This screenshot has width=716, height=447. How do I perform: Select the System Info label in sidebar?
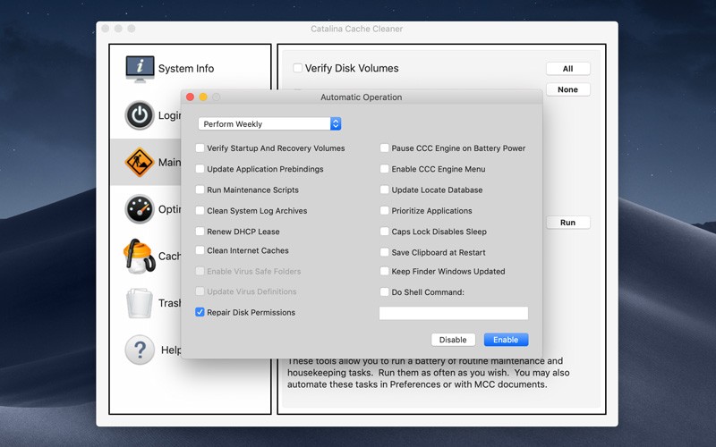pos(186,69)
